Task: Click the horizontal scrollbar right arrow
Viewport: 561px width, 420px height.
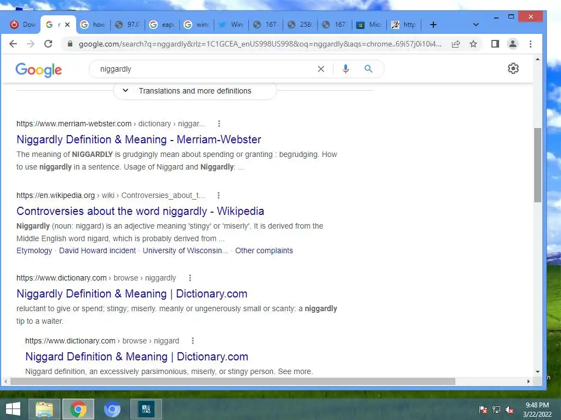Action: (x=529, y=381)
